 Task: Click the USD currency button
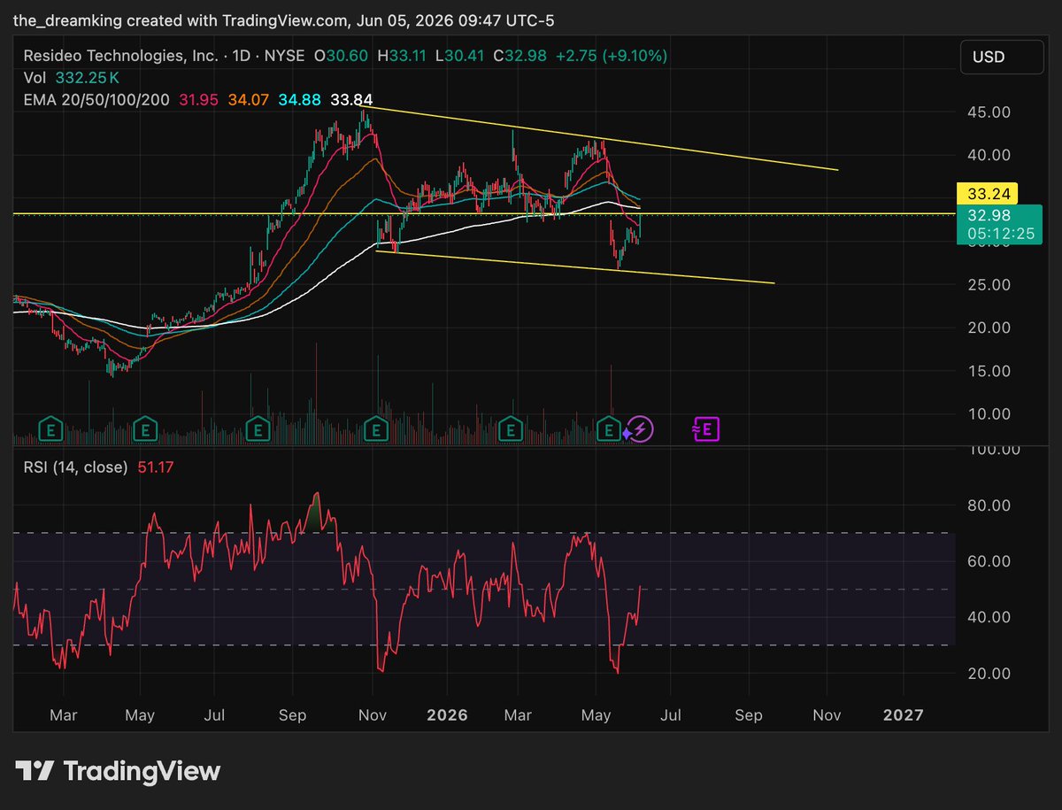pos(1001,57)
